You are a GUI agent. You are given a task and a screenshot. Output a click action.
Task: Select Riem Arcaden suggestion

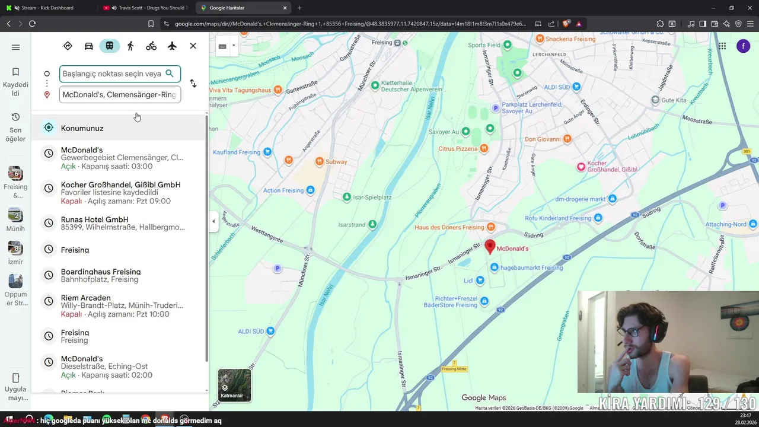click(x=119, y=305)
